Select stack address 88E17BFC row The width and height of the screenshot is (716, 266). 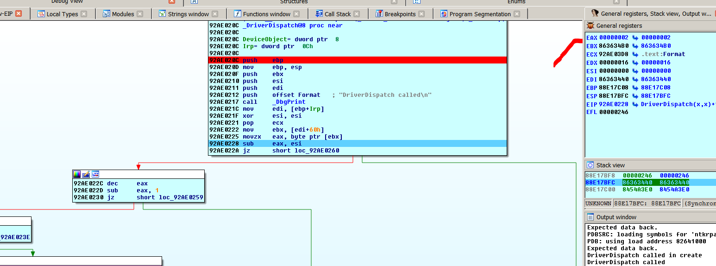600,183
